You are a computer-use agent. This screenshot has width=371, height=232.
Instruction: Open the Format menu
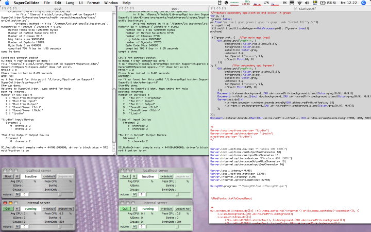[93, 3]
